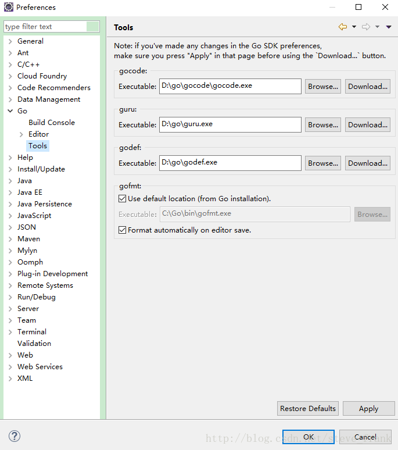Select the Team tree item
The width and height of the screenshot is (398, 450).
click(x=27, y=320)
